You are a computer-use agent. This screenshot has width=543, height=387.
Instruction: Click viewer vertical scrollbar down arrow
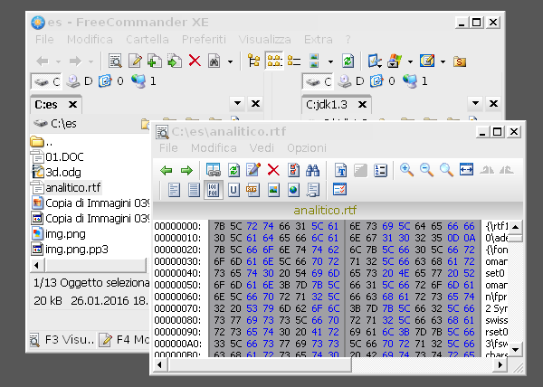coord(515,350)
